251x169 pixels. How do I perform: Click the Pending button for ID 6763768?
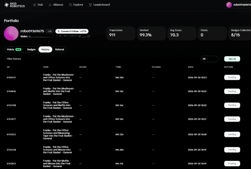click(x=232, y=105)
